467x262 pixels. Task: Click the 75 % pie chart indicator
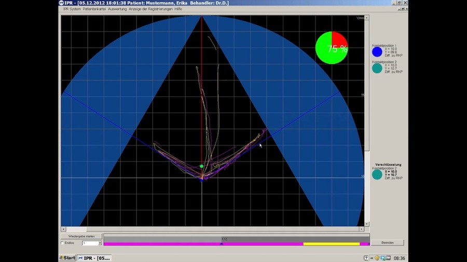[332, 48]
